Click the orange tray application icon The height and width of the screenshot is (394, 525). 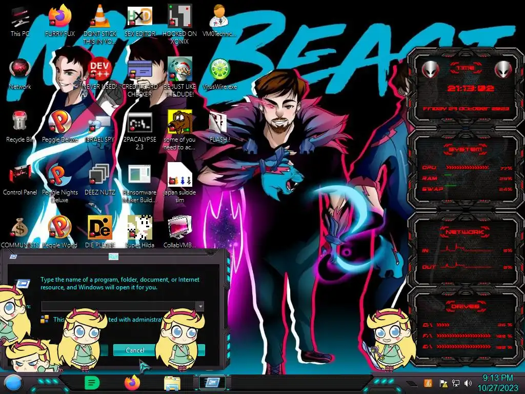pyautogui.click(x=428, y=383)
